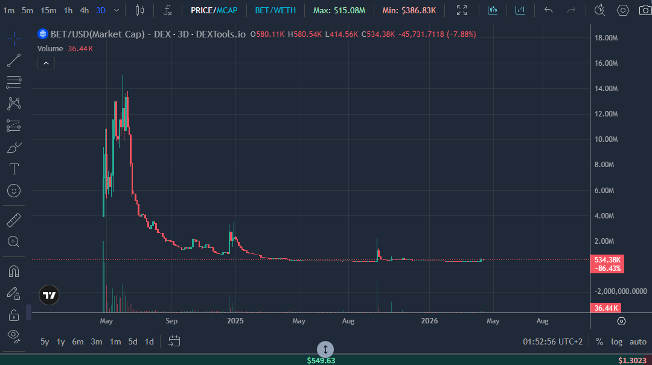Click the 2025 time axis label
The width and height of the screenshot is (652, 365).
[235, 321]
